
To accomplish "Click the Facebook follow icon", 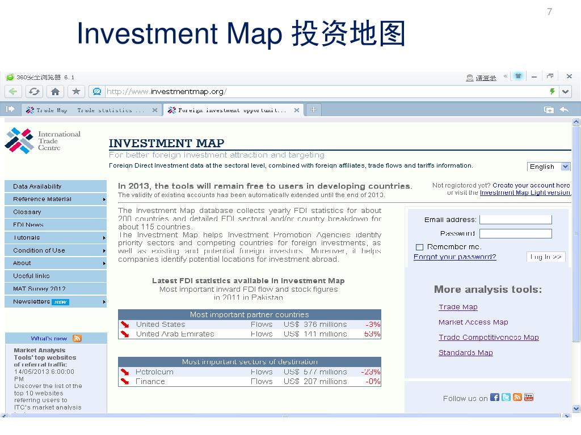I will pos(495,397).
